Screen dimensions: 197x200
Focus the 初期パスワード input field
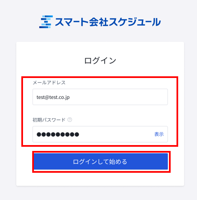point(100,134)
